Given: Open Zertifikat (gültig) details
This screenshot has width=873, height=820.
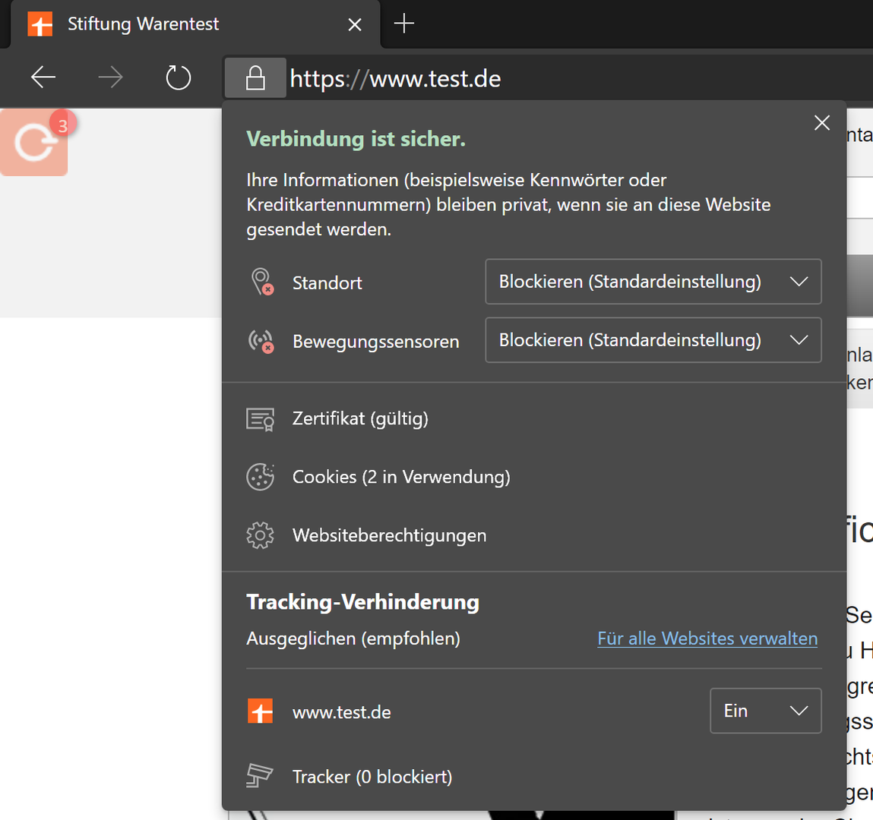Looking at the screenshot, I should point(360,418).
